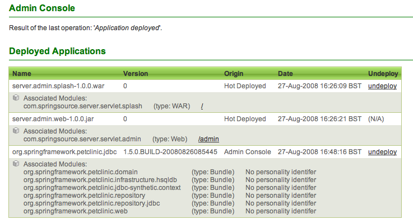The image size is (413, 224).
Task: Select the org.springframework.petclinic.jdbc application name
Action: (x=63, y=152)
